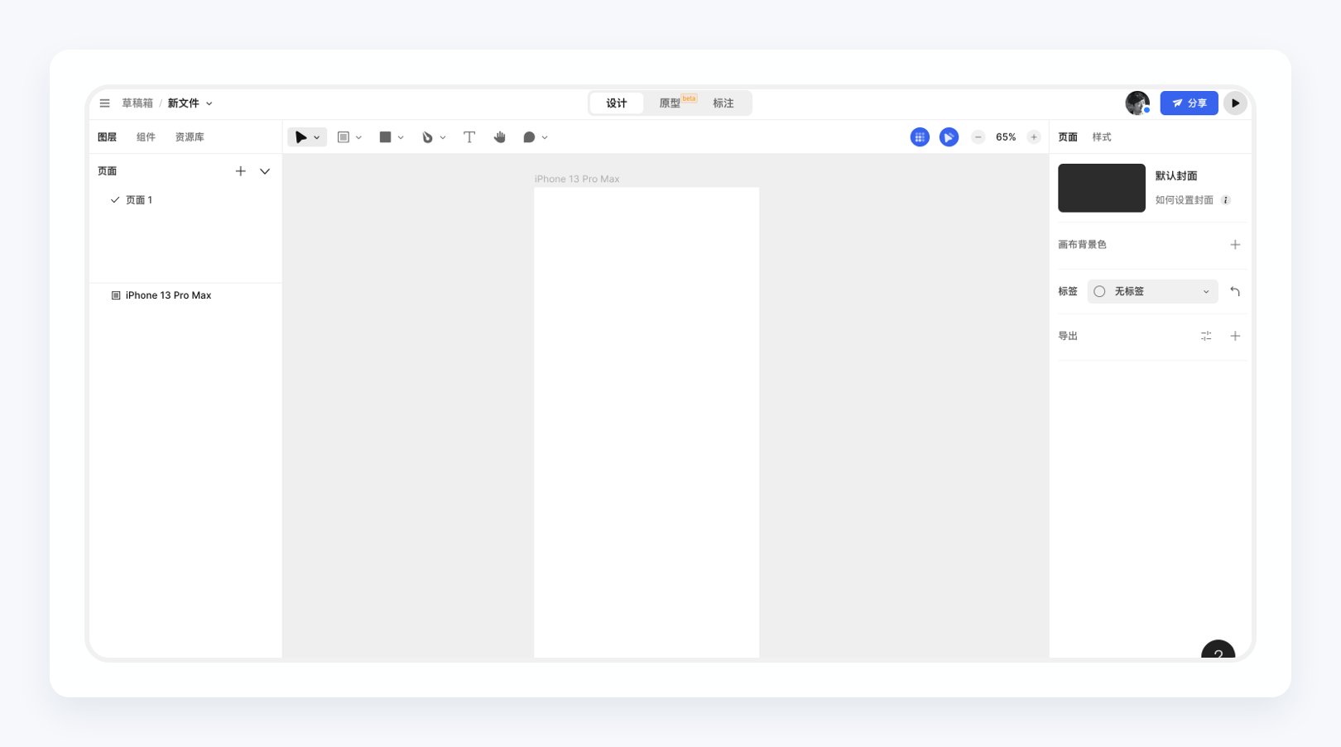Viewport: 1341px width, 747px height.
Task: Open the 如何设置封面 help link
Action: (1185, 200)
